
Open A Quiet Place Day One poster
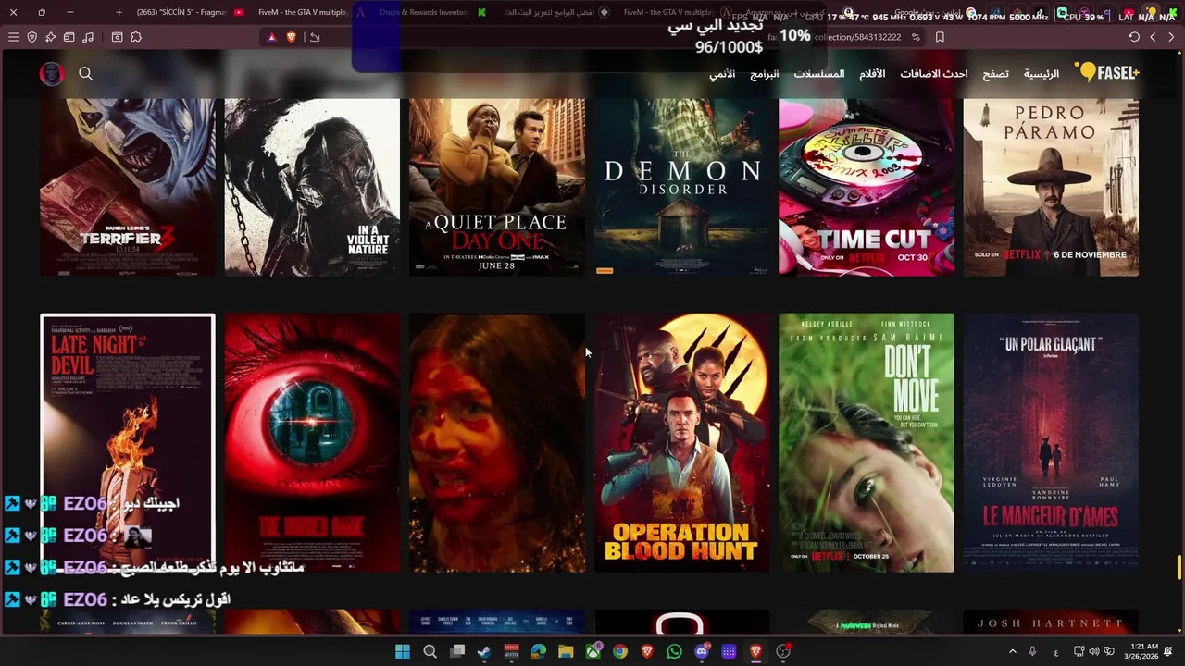(x=497, y=187)
